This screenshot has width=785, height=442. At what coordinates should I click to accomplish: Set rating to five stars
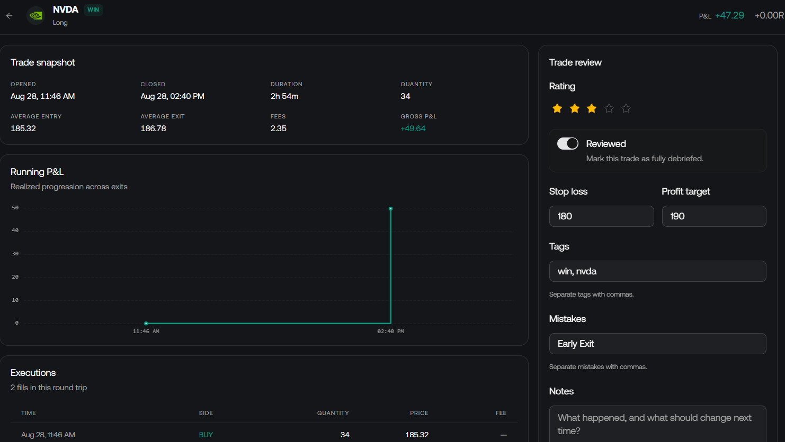626,108
